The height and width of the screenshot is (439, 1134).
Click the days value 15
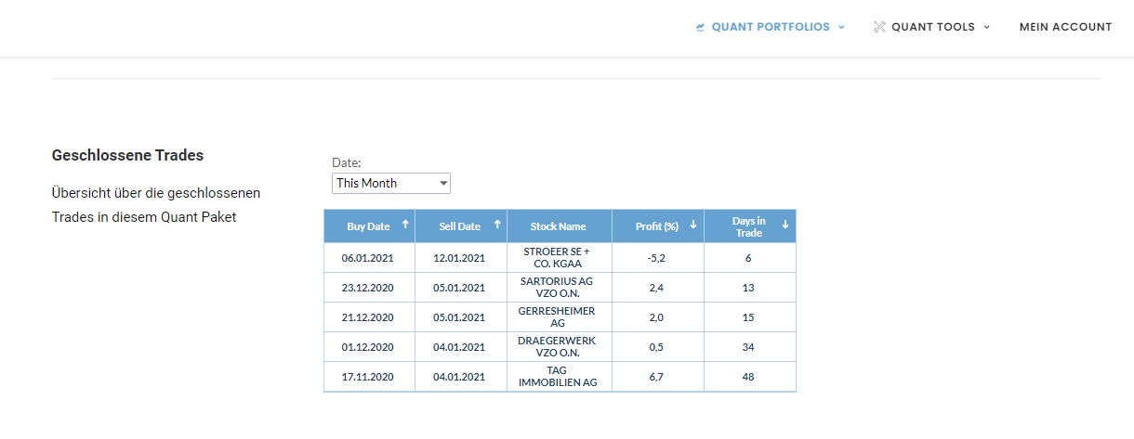[749, 317]
